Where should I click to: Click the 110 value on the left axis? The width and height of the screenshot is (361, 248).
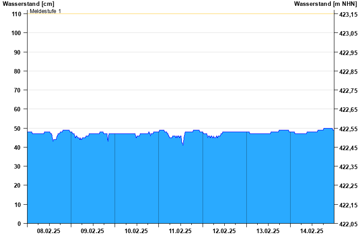pyautogui.click(x=17, y=14)
